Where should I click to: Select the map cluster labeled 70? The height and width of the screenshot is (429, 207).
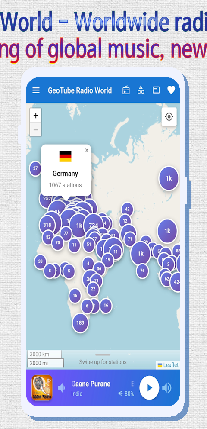[57, 243]
